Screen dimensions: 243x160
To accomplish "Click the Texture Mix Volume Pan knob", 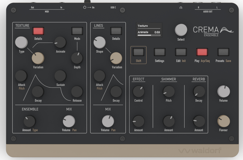I will click(x=69, y=121).
